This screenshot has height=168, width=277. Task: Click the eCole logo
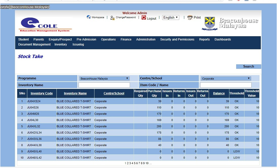click(45, 24)
